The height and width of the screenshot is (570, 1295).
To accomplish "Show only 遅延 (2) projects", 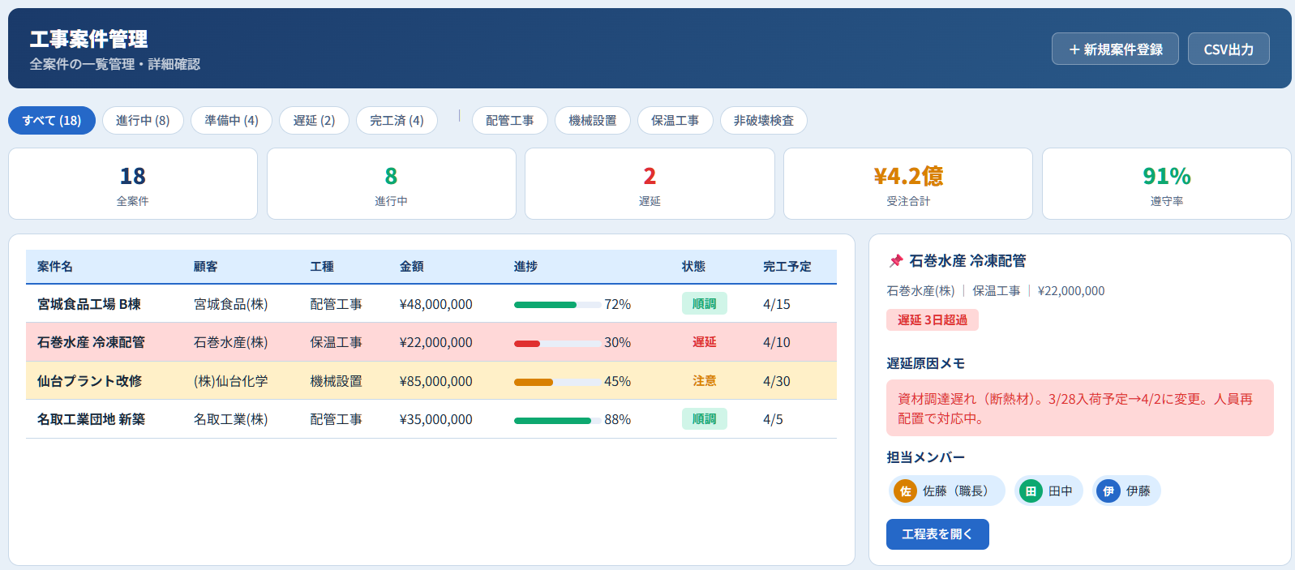I will coord(314,121).
